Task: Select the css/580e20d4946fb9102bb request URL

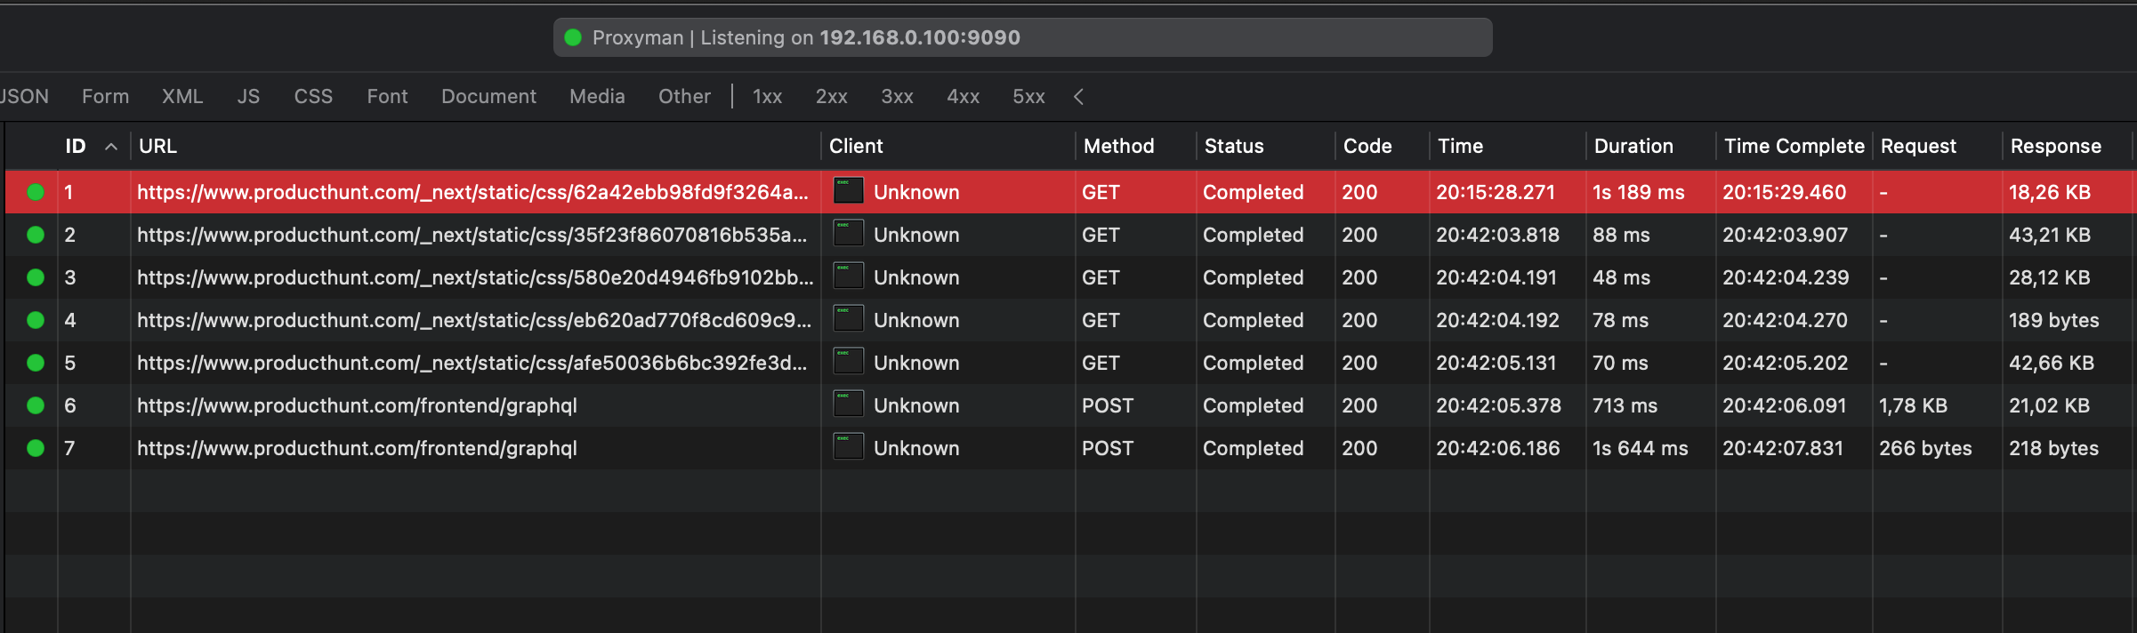Action: coord(475,277)
